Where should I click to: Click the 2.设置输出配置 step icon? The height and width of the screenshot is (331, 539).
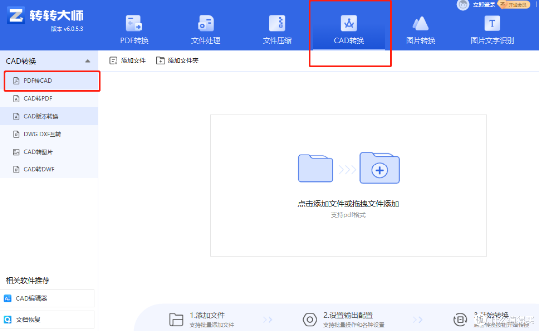(x=310, y=320)
